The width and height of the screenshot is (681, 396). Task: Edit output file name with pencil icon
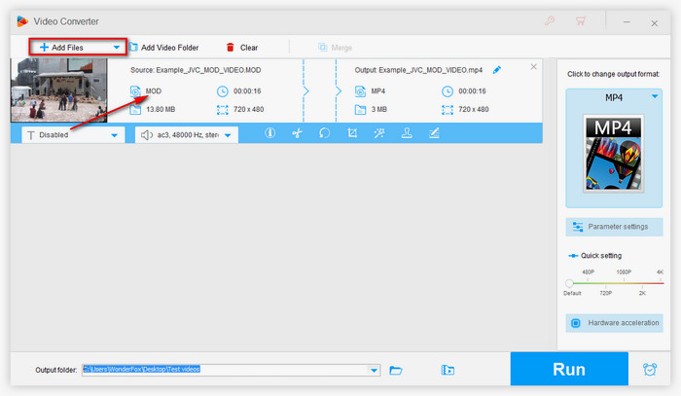click(x=497, y=70)
